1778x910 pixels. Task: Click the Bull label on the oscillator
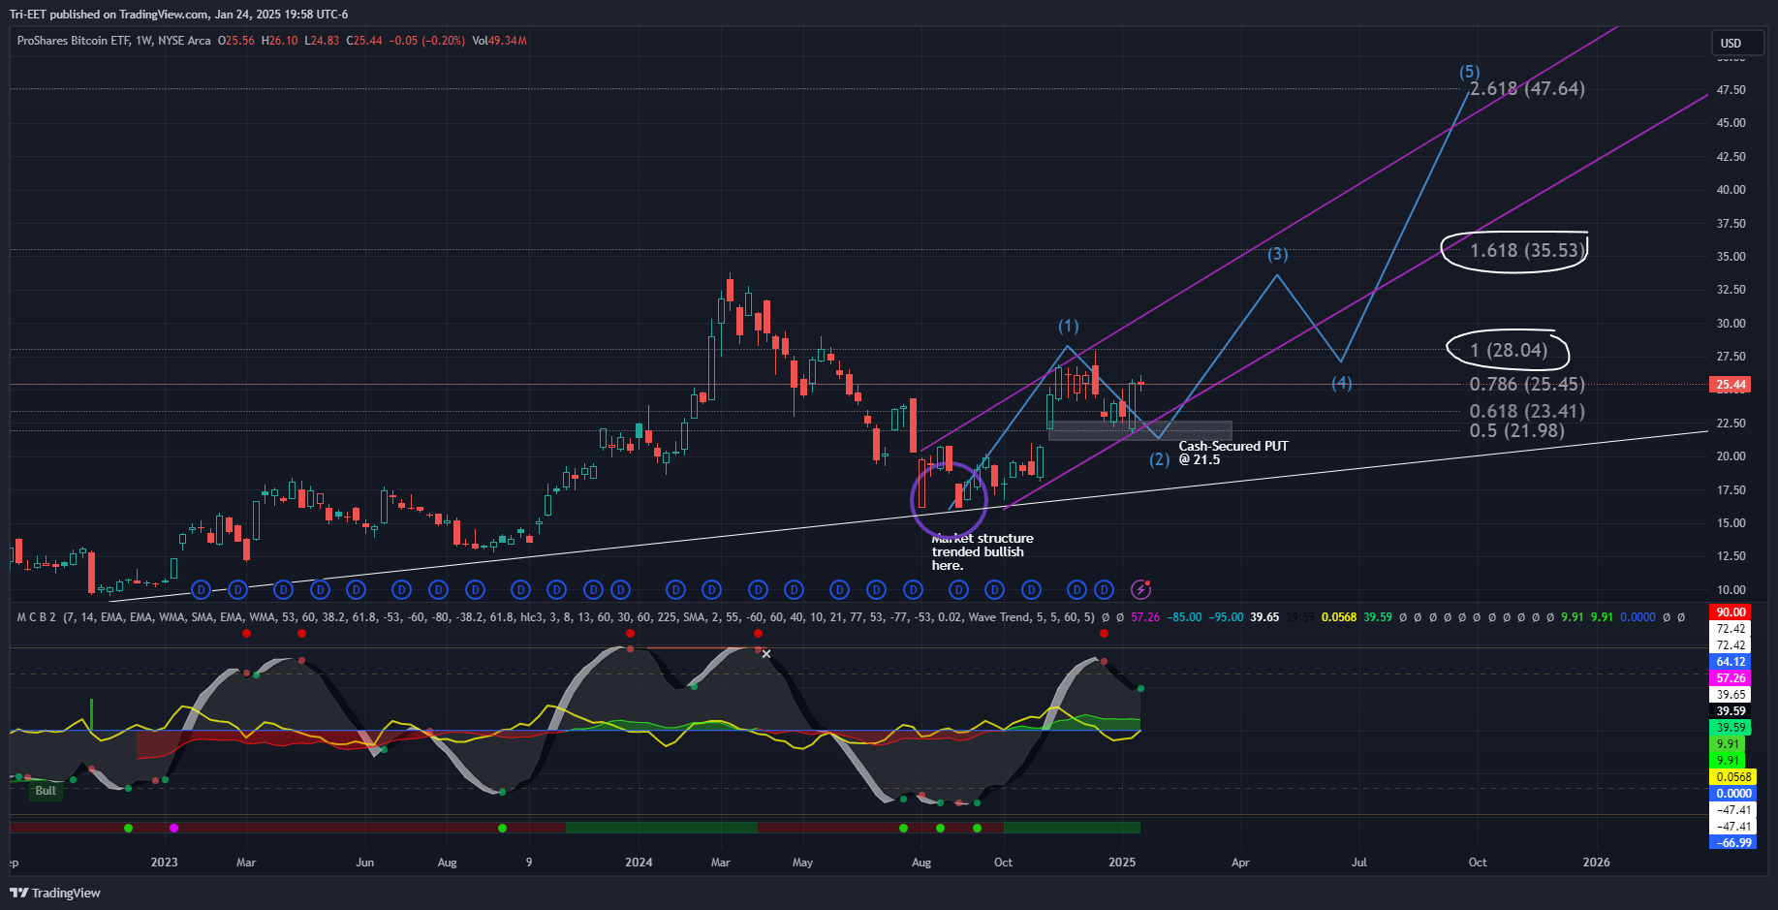point(46,791)
